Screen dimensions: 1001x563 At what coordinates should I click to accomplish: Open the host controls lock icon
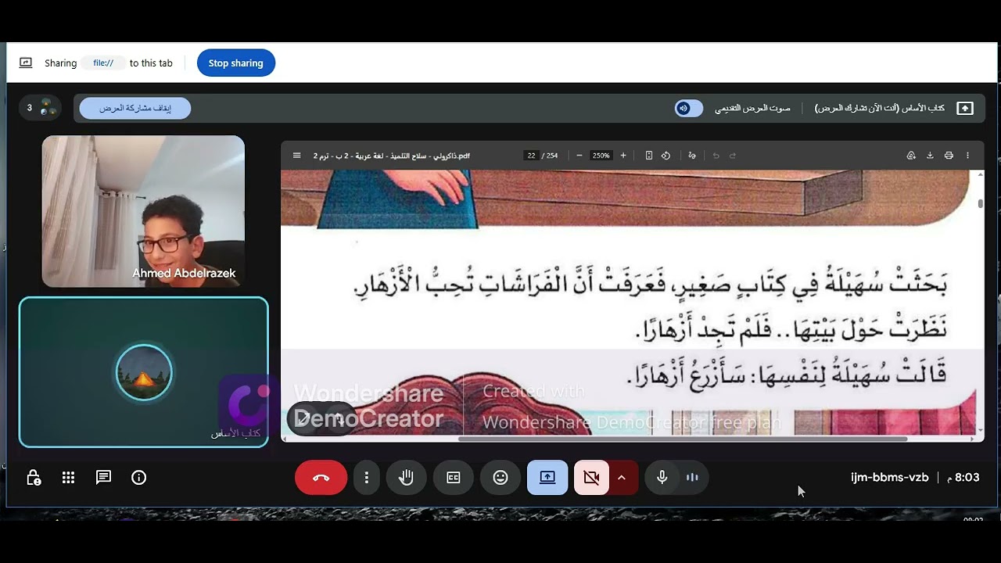pos(34,478)
